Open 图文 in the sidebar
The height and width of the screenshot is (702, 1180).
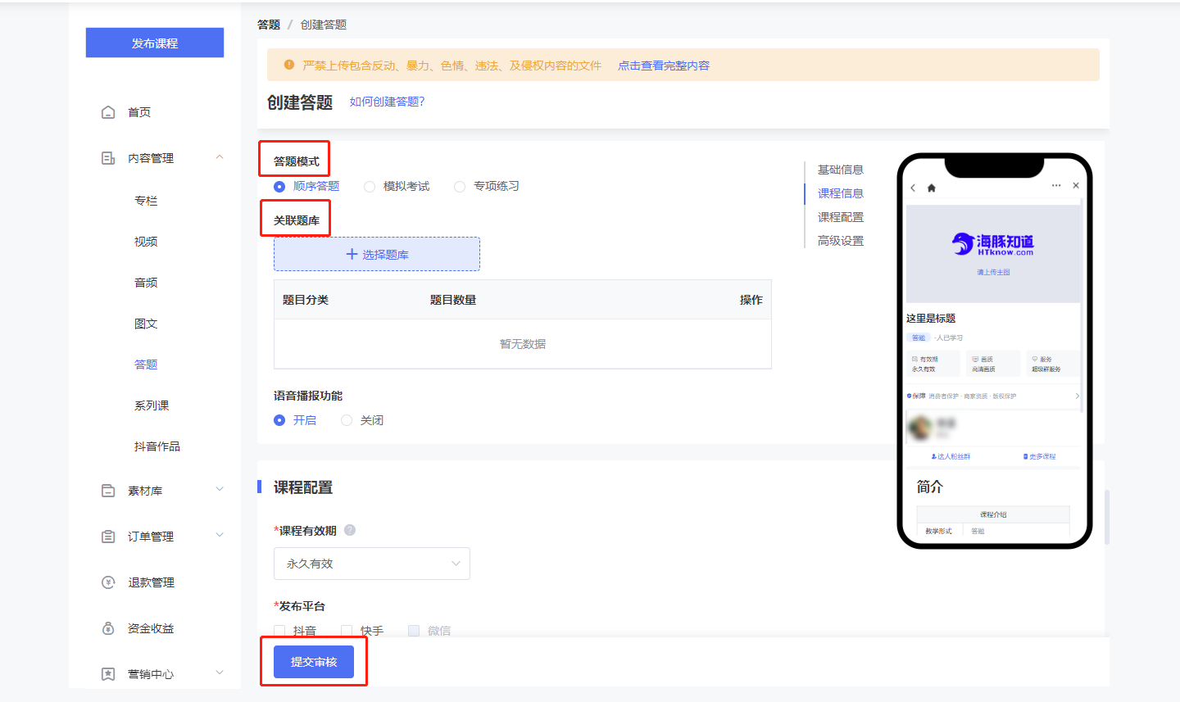click(x=146, y=324)
